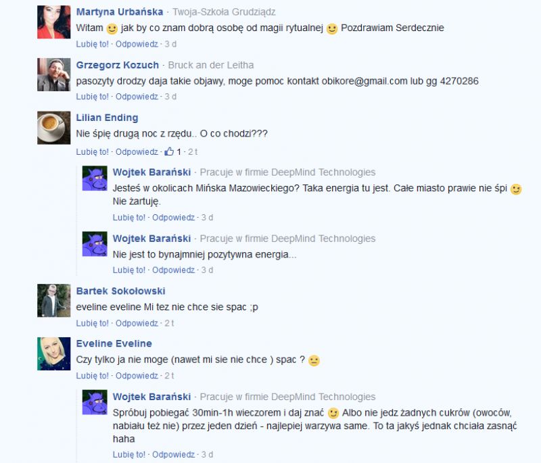Open Martyna Urbańska's name link

point(120,11)
